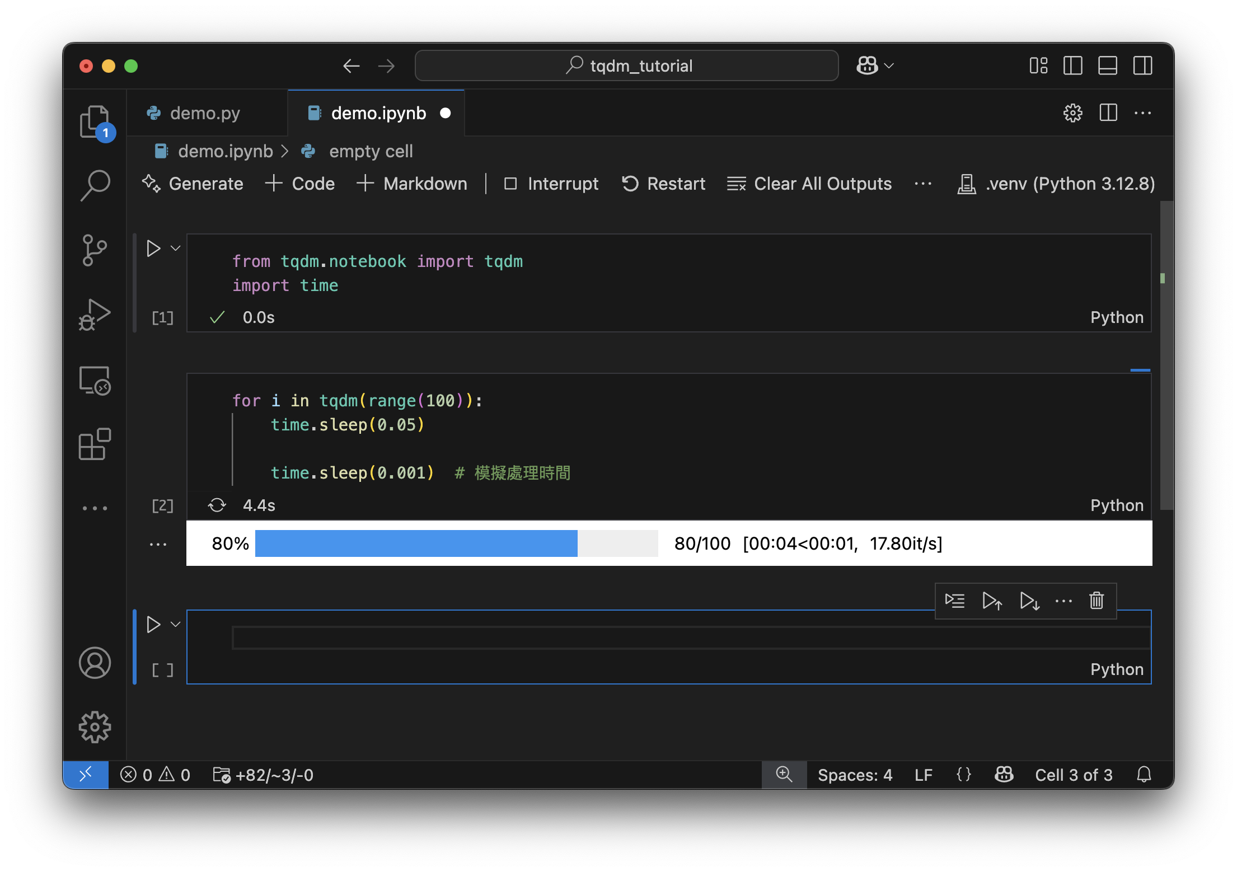Image resolution: width=1237 pixels, height=872 pixels.
Task: Customize layout icon in title bar
Action: point(1038,66)
